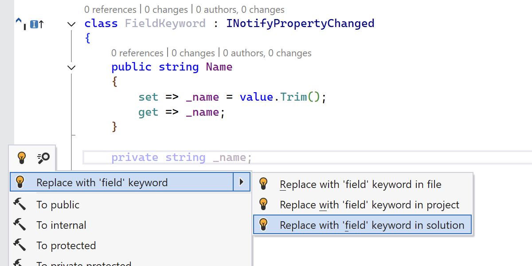
Task: Open '0 references' CodeLens link above class
Action: (110, 9)
